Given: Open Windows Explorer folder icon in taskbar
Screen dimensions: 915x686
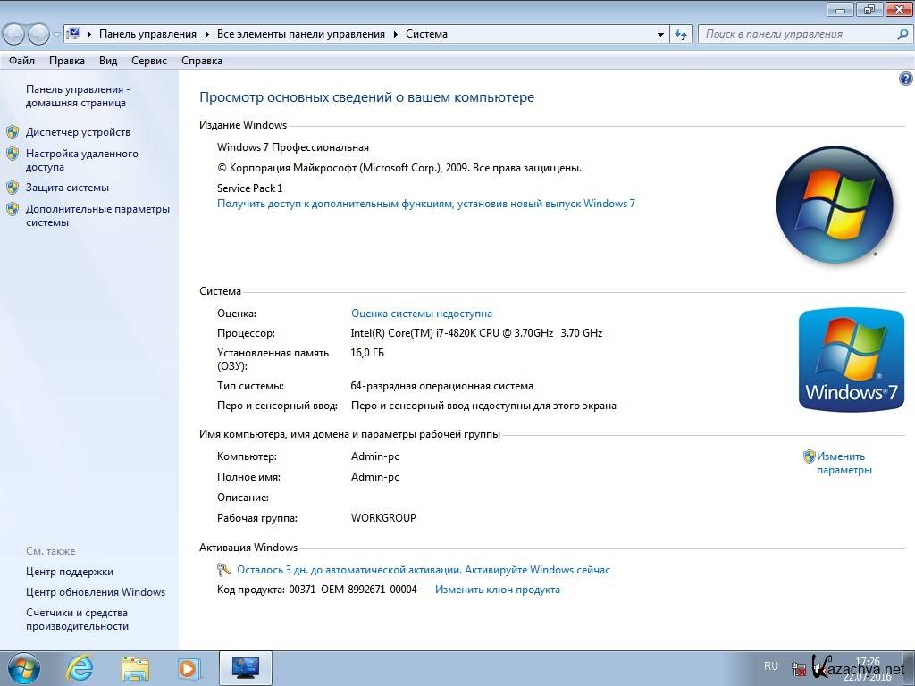Looking at the screenshot, I should [135, 667].
